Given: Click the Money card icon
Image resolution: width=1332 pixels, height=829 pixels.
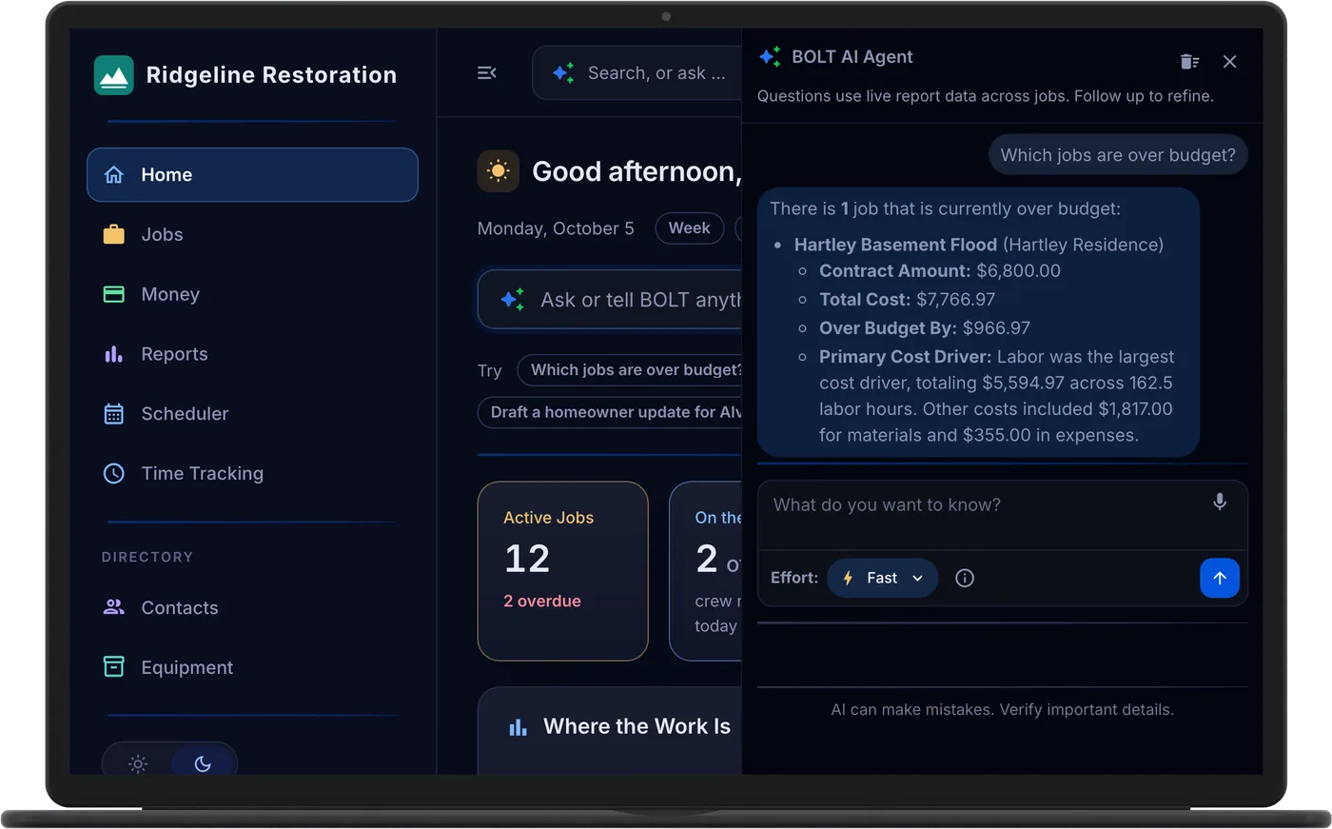Looking at the screenshot, I should pyautogui.click(x=114, y=294).
